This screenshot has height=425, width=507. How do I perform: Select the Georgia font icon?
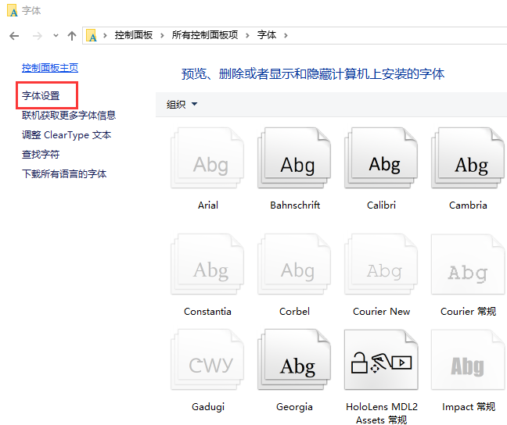[x=294, y=359]
